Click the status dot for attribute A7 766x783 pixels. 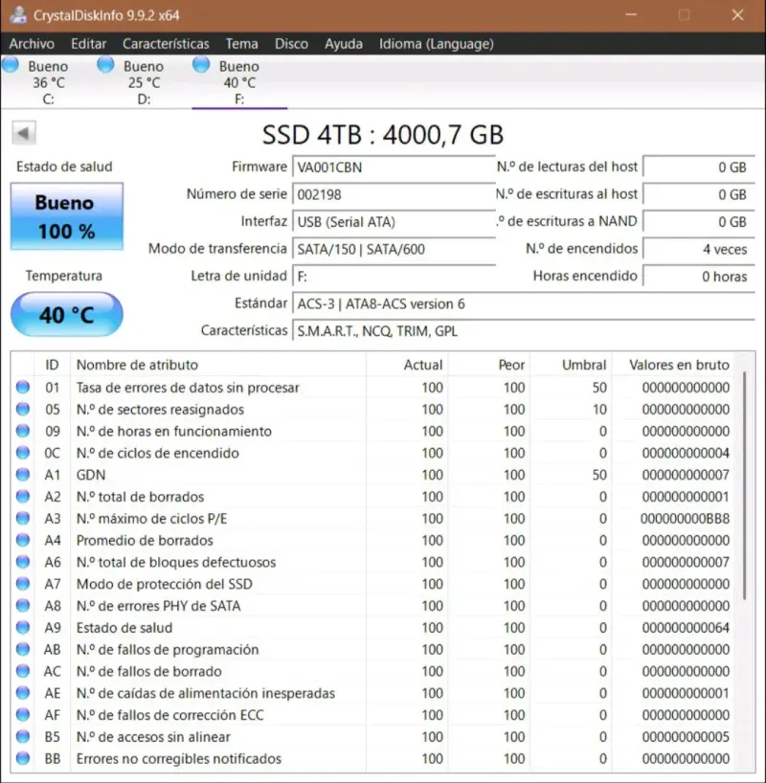23,584
